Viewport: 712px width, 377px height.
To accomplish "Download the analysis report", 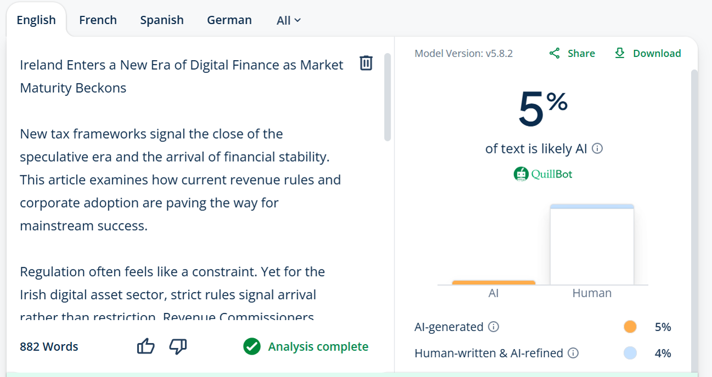I will point(648,53).
